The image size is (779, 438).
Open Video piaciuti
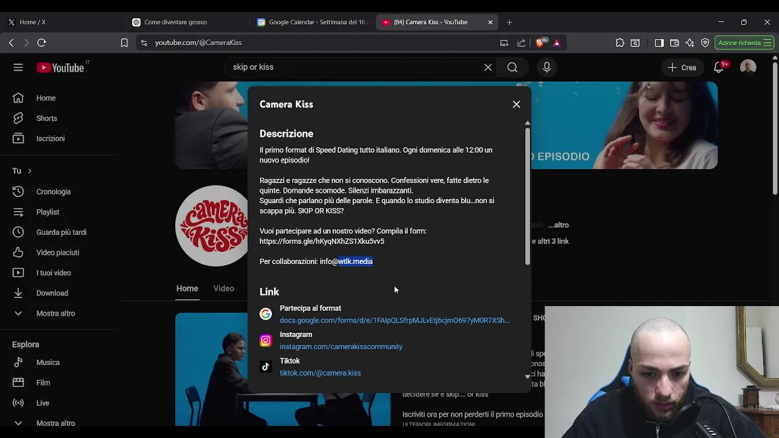click(58, 252)
